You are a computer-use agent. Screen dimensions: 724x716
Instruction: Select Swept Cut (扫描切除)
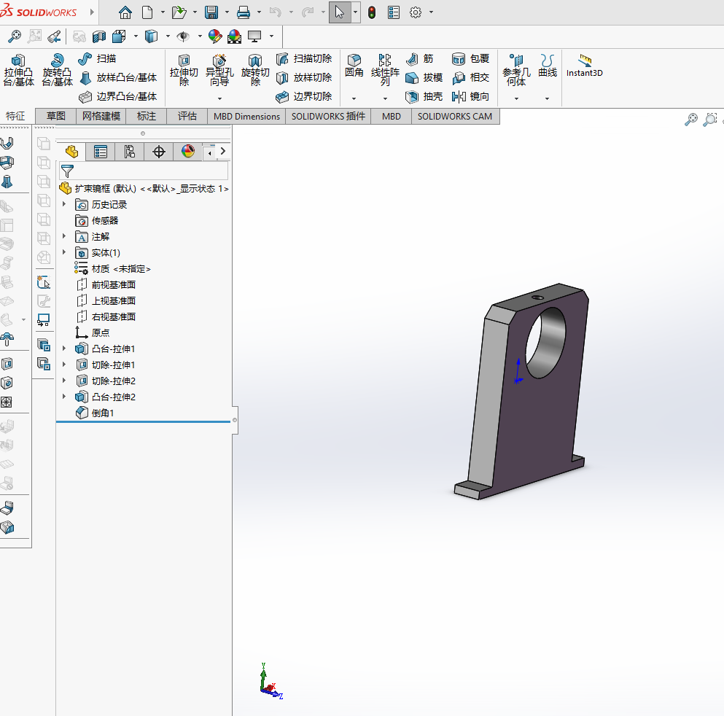304,58
